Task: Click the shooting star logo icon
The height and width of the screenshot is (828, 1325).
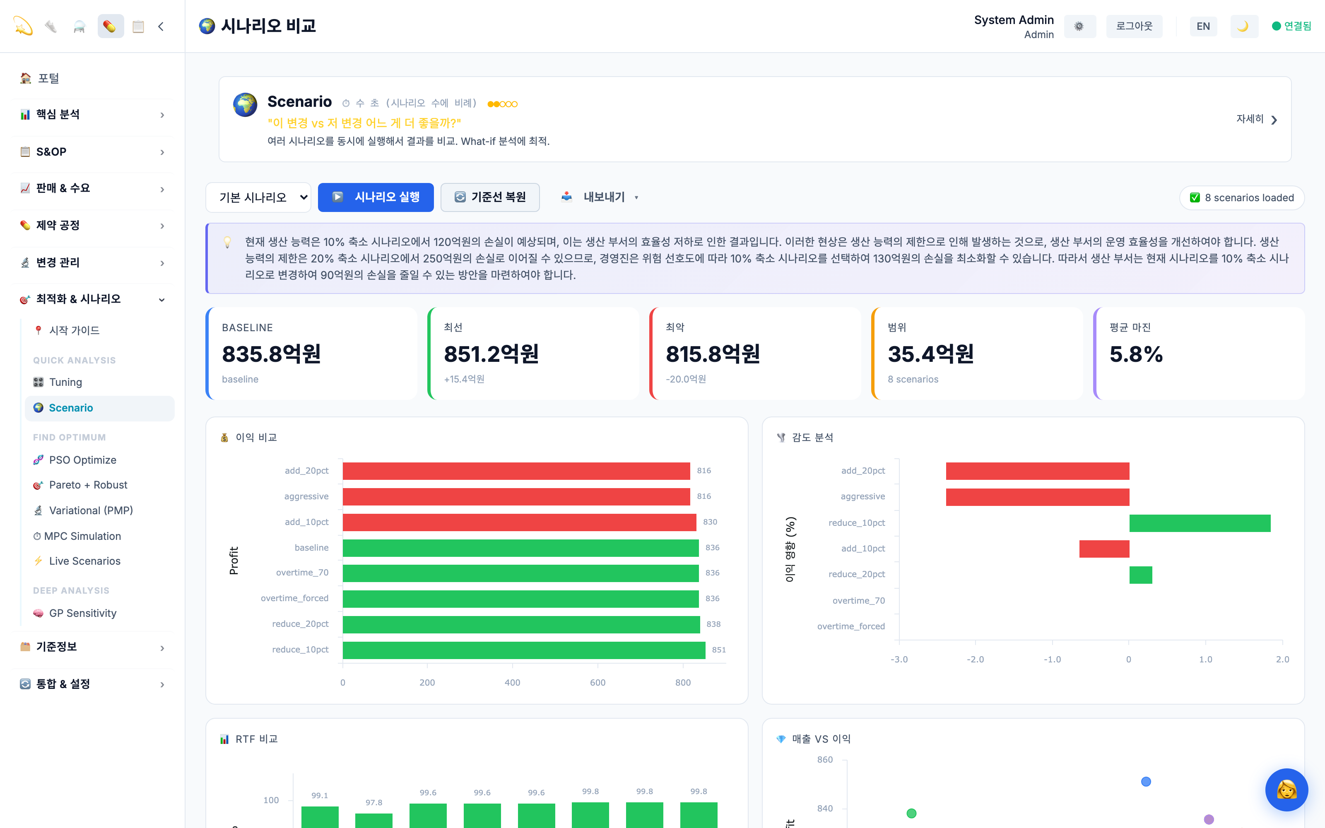Action: tap(23, 26)
